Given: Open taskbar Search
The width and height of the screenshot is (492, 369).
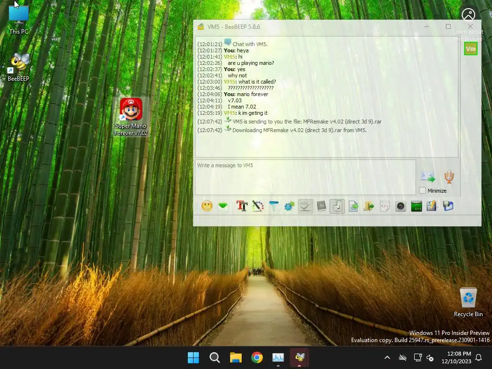Looking at the screenshot, I should tap(215, 357).
